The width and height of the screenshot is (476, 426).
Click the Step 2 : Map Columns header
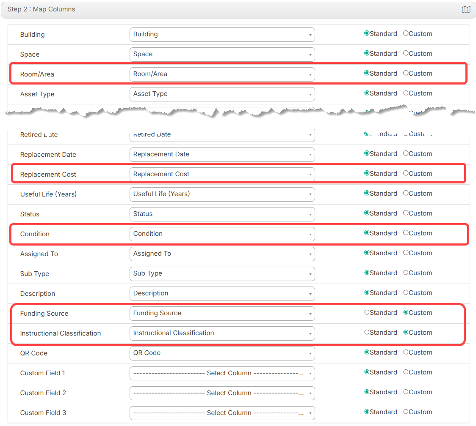[41, 9]
